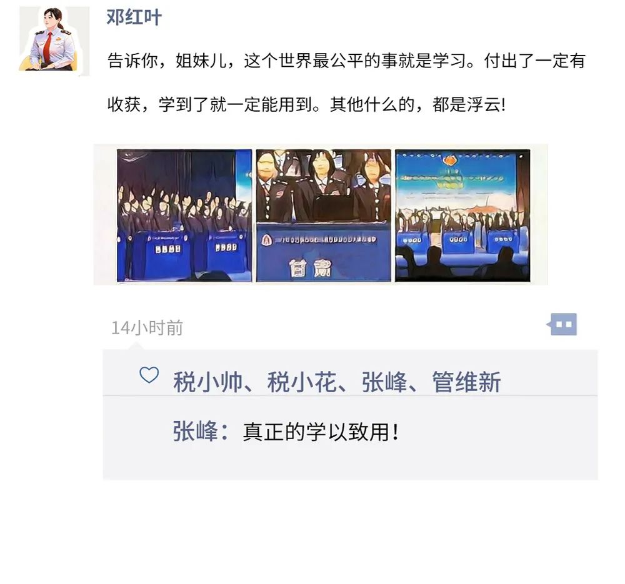Screen dimensions: 625x584
Task: Open liker 税小帅's profile
Action: [207, 382]
